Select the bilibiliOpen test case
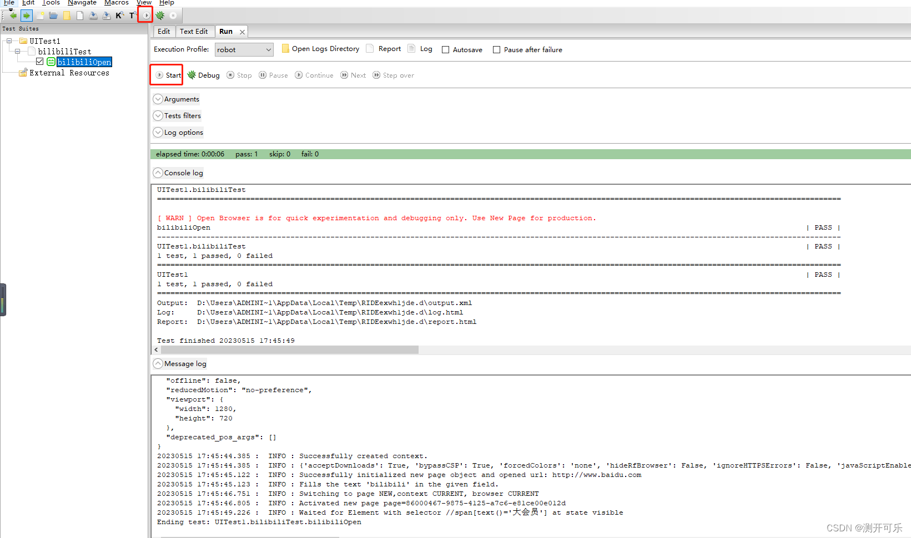 (x=84, y=62)
